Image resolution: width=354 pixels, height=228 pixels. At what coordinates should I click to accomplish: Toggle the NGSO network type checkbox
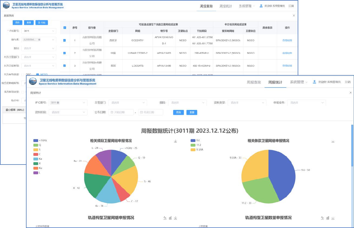coord(38,75)
